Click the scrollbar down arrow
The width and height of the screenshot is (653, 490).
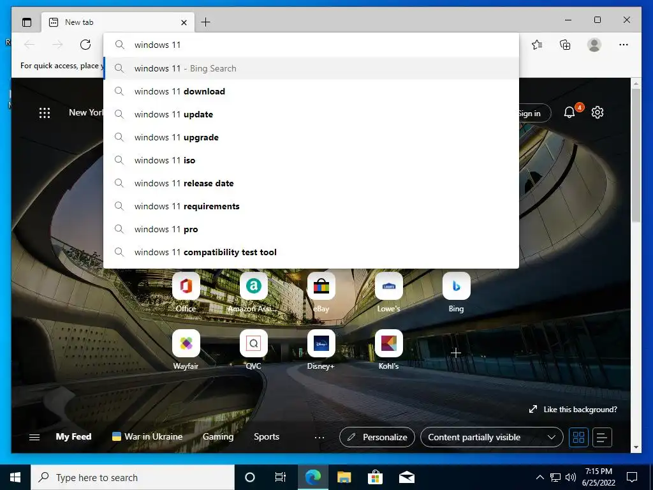tap(636, 447)
